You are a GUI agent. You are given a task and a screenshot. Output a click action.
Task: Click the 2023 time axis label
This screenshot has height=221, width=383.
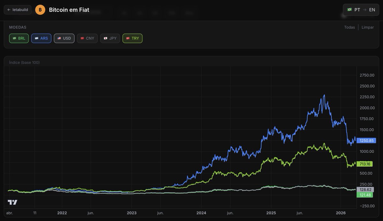coord(131,213)
